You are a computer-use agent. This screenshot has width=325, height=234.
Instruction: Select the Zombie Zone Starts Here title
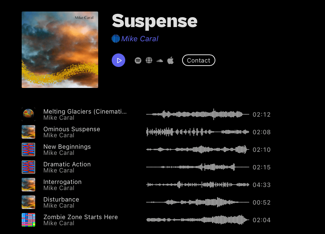(81, 217)
